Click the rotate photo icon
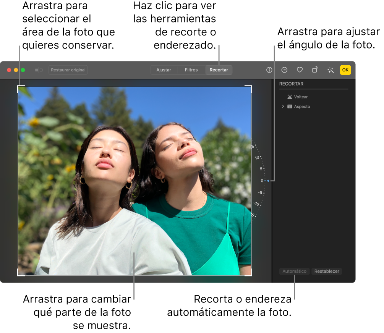Viewport: 384px width, 333px height. 315,70
